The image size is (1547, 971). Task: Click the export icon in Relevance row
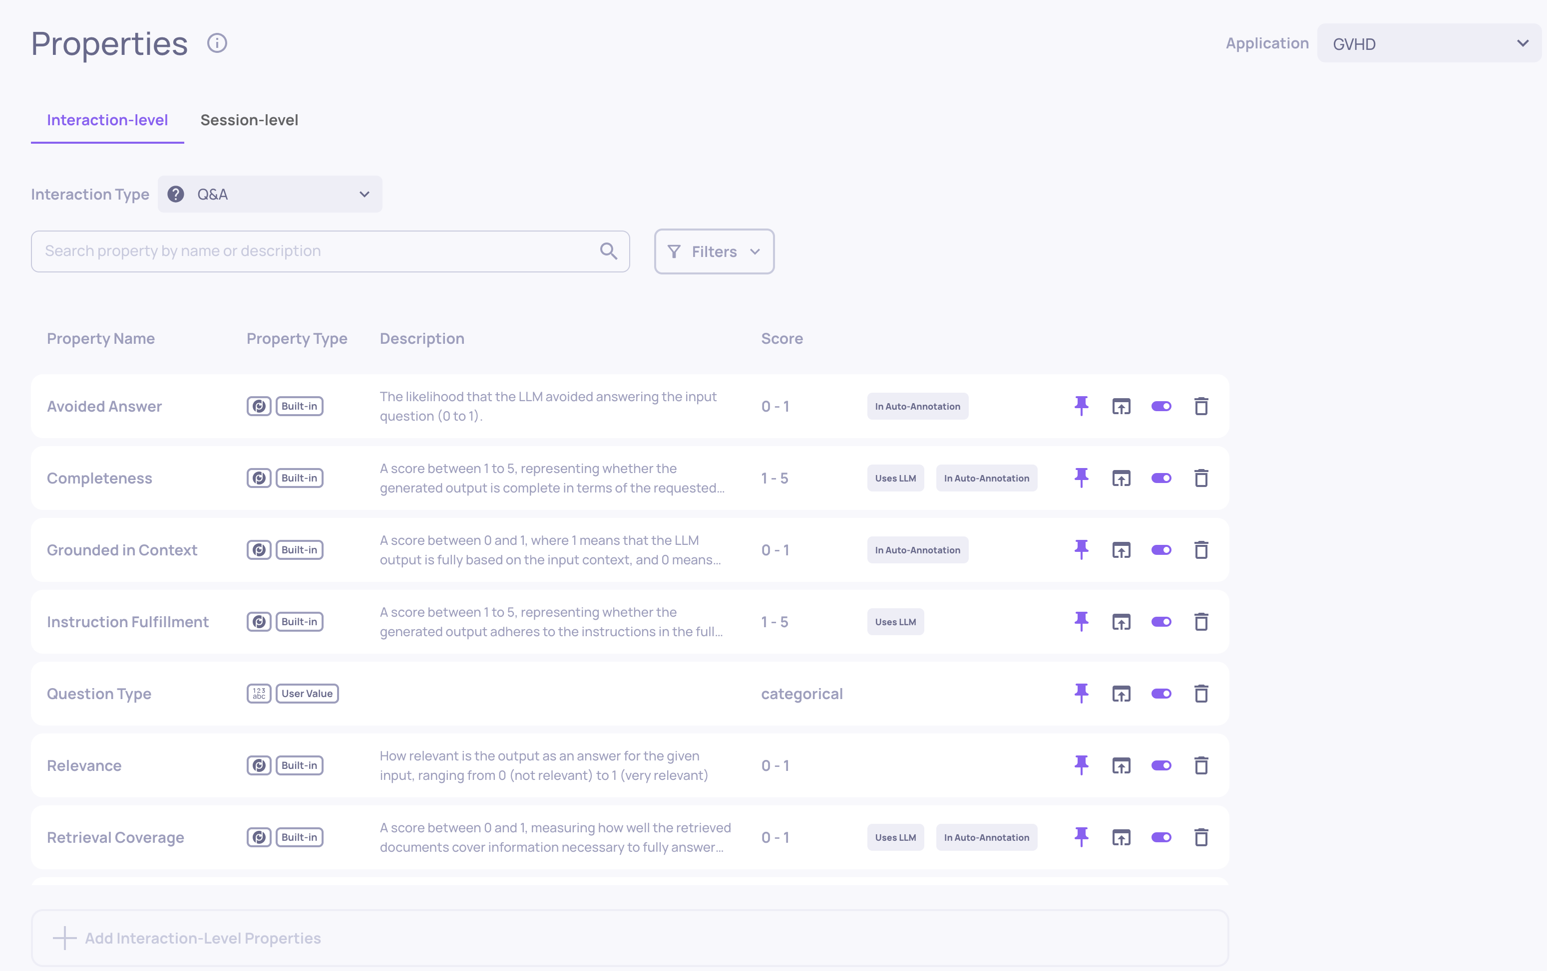1121,765
